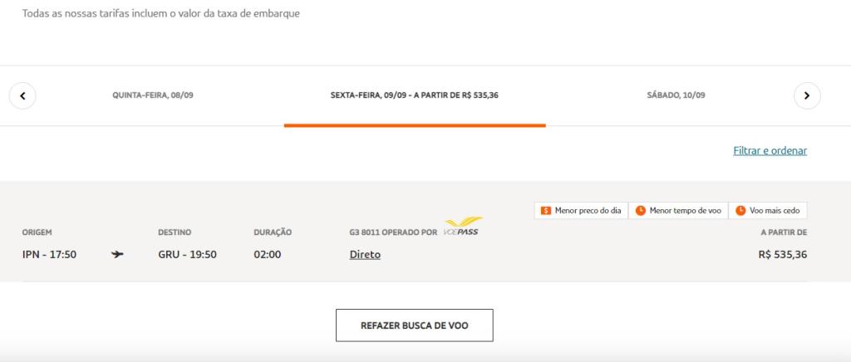Image resolution: width=851 pixels, height=362 pixels.
Task: Click the G3 8011 operado por label
Action: click(393, 232)
